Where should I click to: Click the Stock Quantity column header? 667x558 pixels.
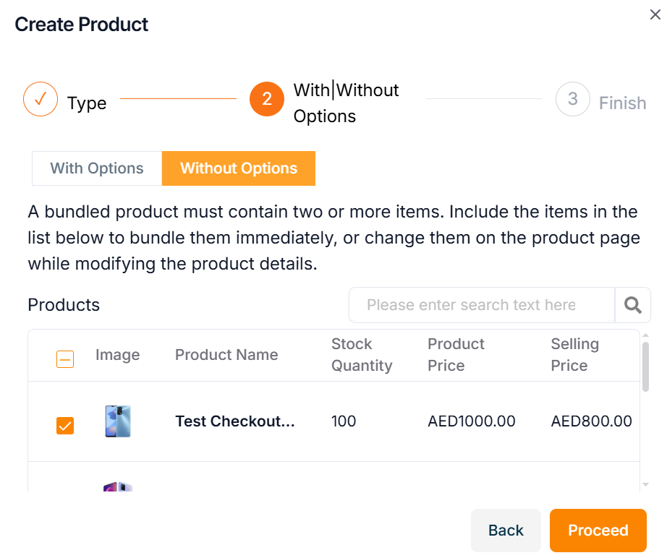click(x=361, y=355)
